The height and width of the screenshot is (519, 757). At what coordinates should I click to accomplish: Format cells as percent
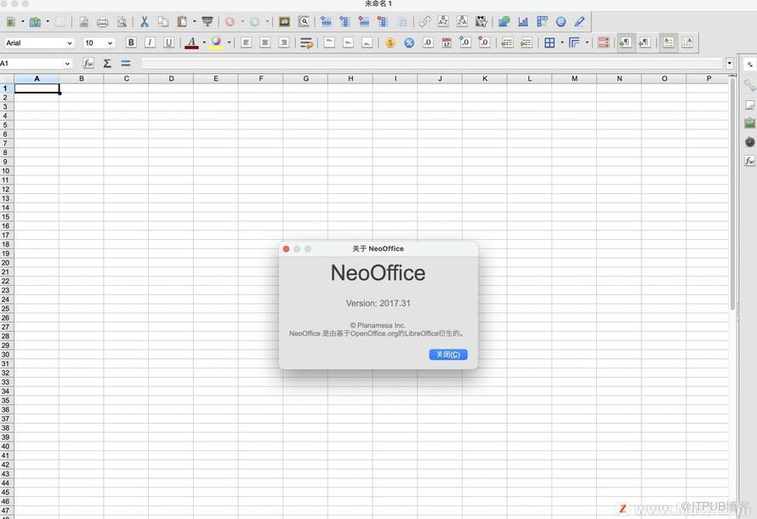tap(409, 43)
